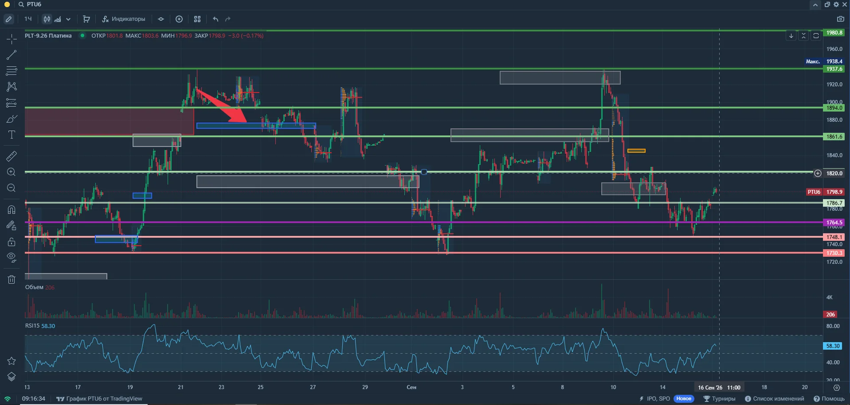
Task: Toggle stay-in-drawing-mode pencil lock
Action: (12, 226)
